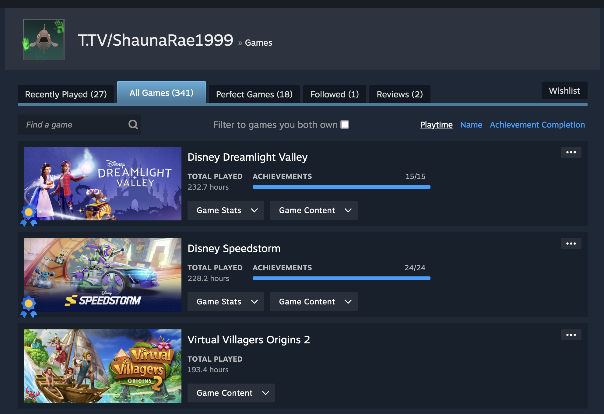The image size is (604, 414).
Task: Open the Perfect Games (18) tab
Action: (x=254, y=94)
